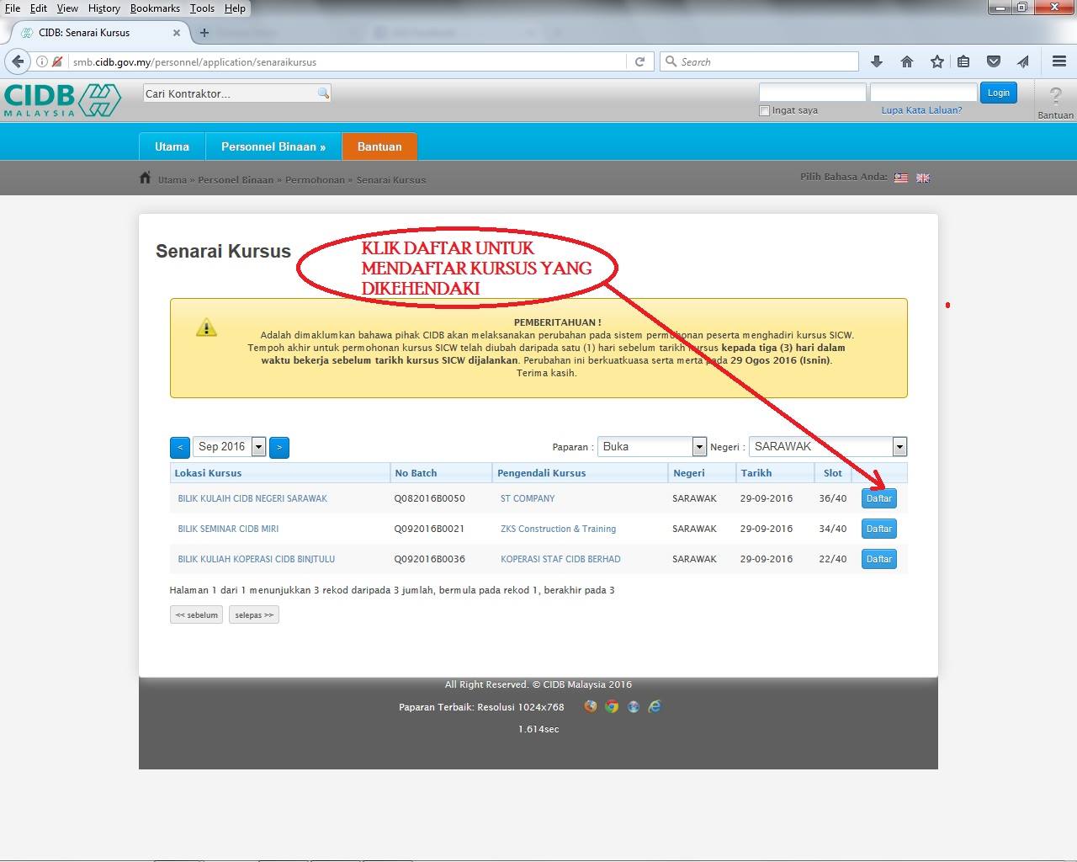The height and width of the screenshot is (862, 1077).
Task: Reload the page with the refresh icon
Action: tap(639, 61)
